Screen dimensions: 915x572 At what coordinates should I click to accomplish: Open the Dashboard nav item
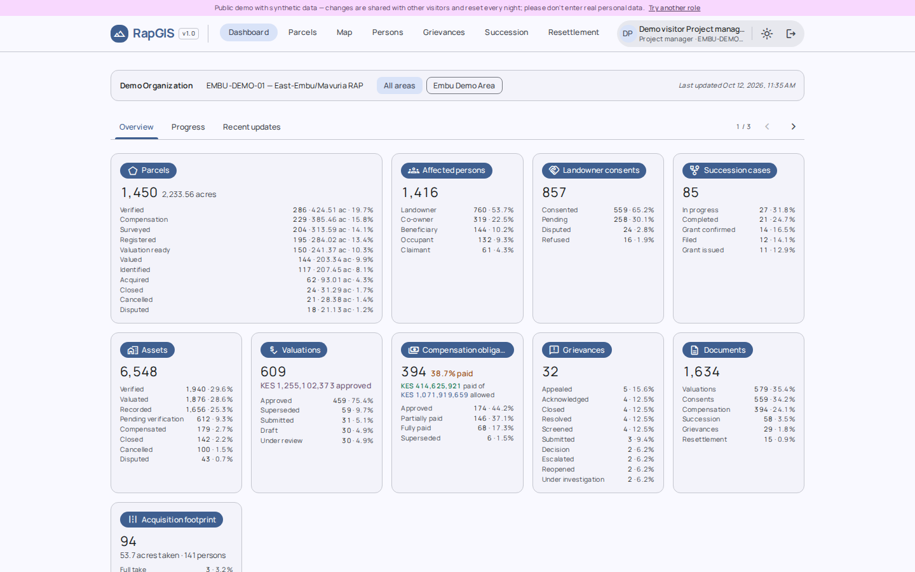(x=248, y=32)
